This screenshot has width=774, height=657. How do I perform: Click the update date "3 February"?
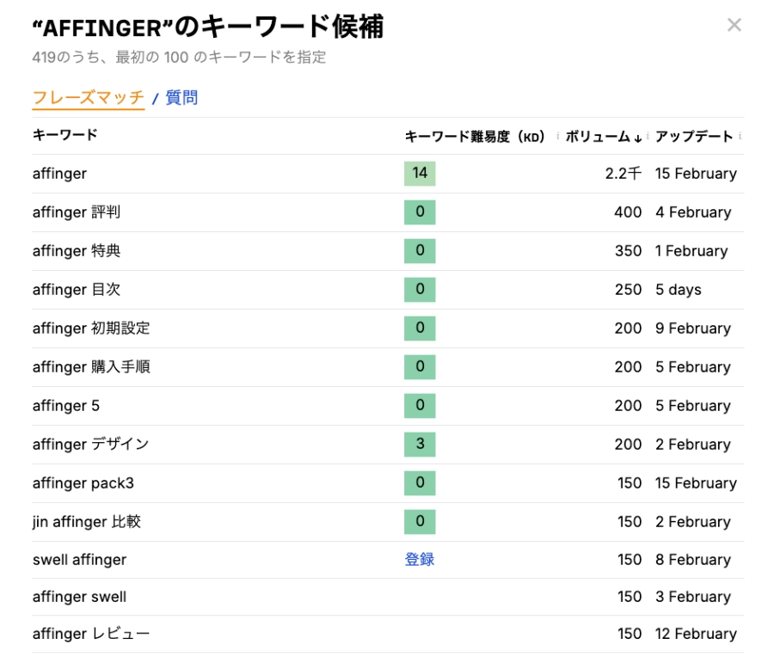[693, 597]
